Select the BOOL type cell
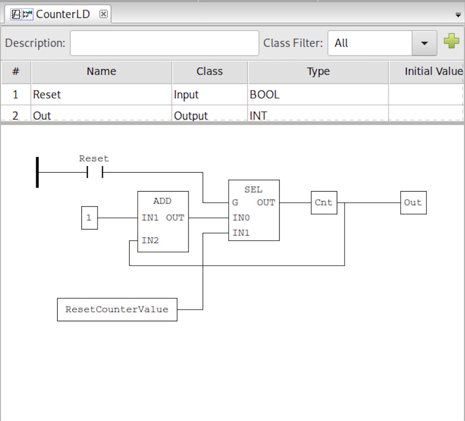 click(x=318, y=95)
